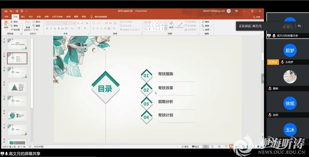Click the Paste (粘贴) clipboard icon
This screenshot has height=157, width=309.
tap(6, 24)
